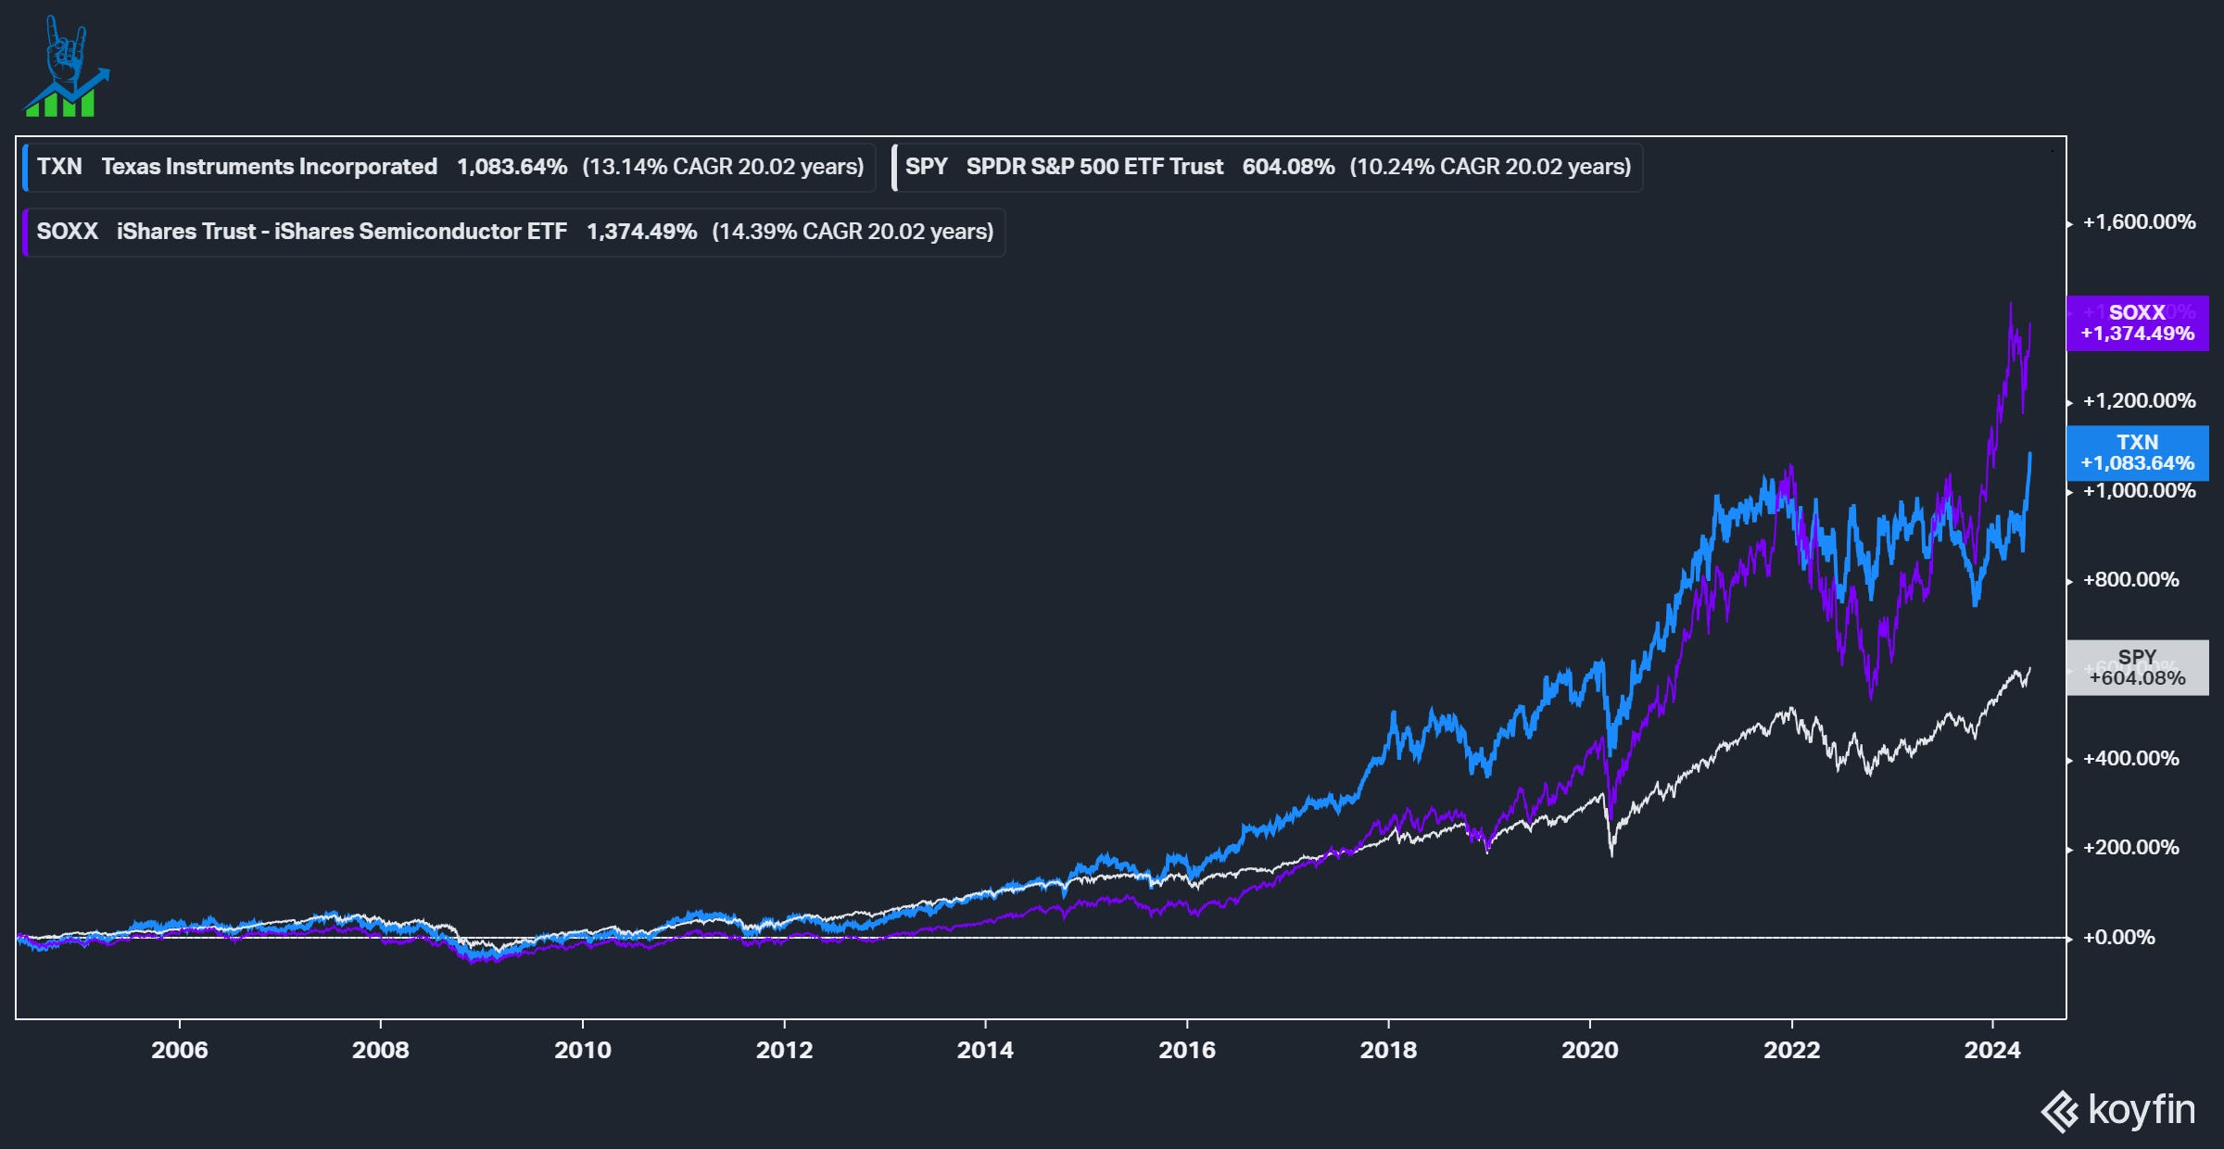Click the white SPY legend color bar
Image resolution: width=2224 pixels, height=1149 pixels.
click(x=894, y=167)
